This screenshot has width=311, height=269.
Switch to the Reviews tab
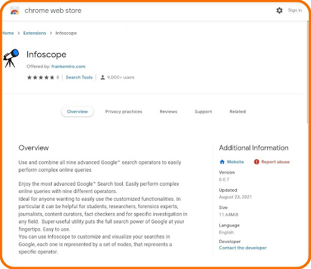[x=168, y=111]
